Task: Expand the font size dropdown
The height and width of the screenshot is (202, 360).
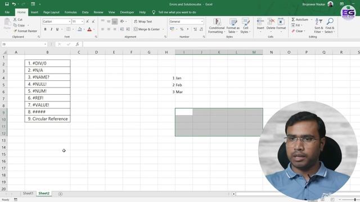Action: 82,21
